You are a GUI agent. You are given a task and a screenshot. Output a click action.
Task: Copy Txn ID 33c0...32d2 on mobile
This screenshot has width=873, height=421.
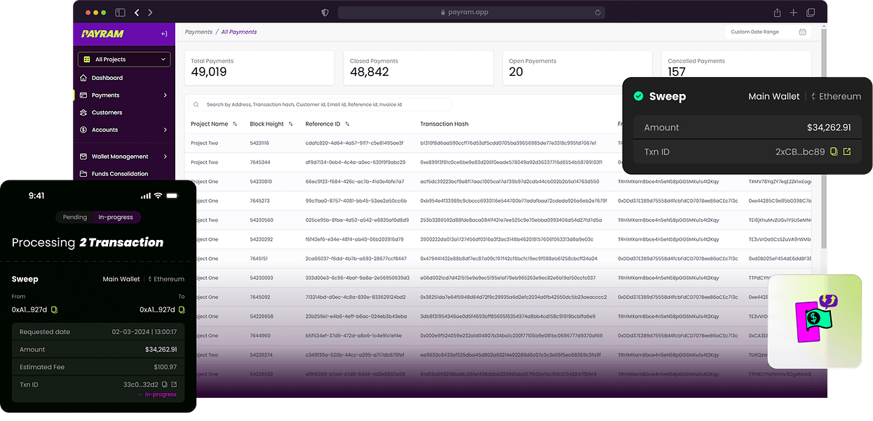click(x=164, y=385)
